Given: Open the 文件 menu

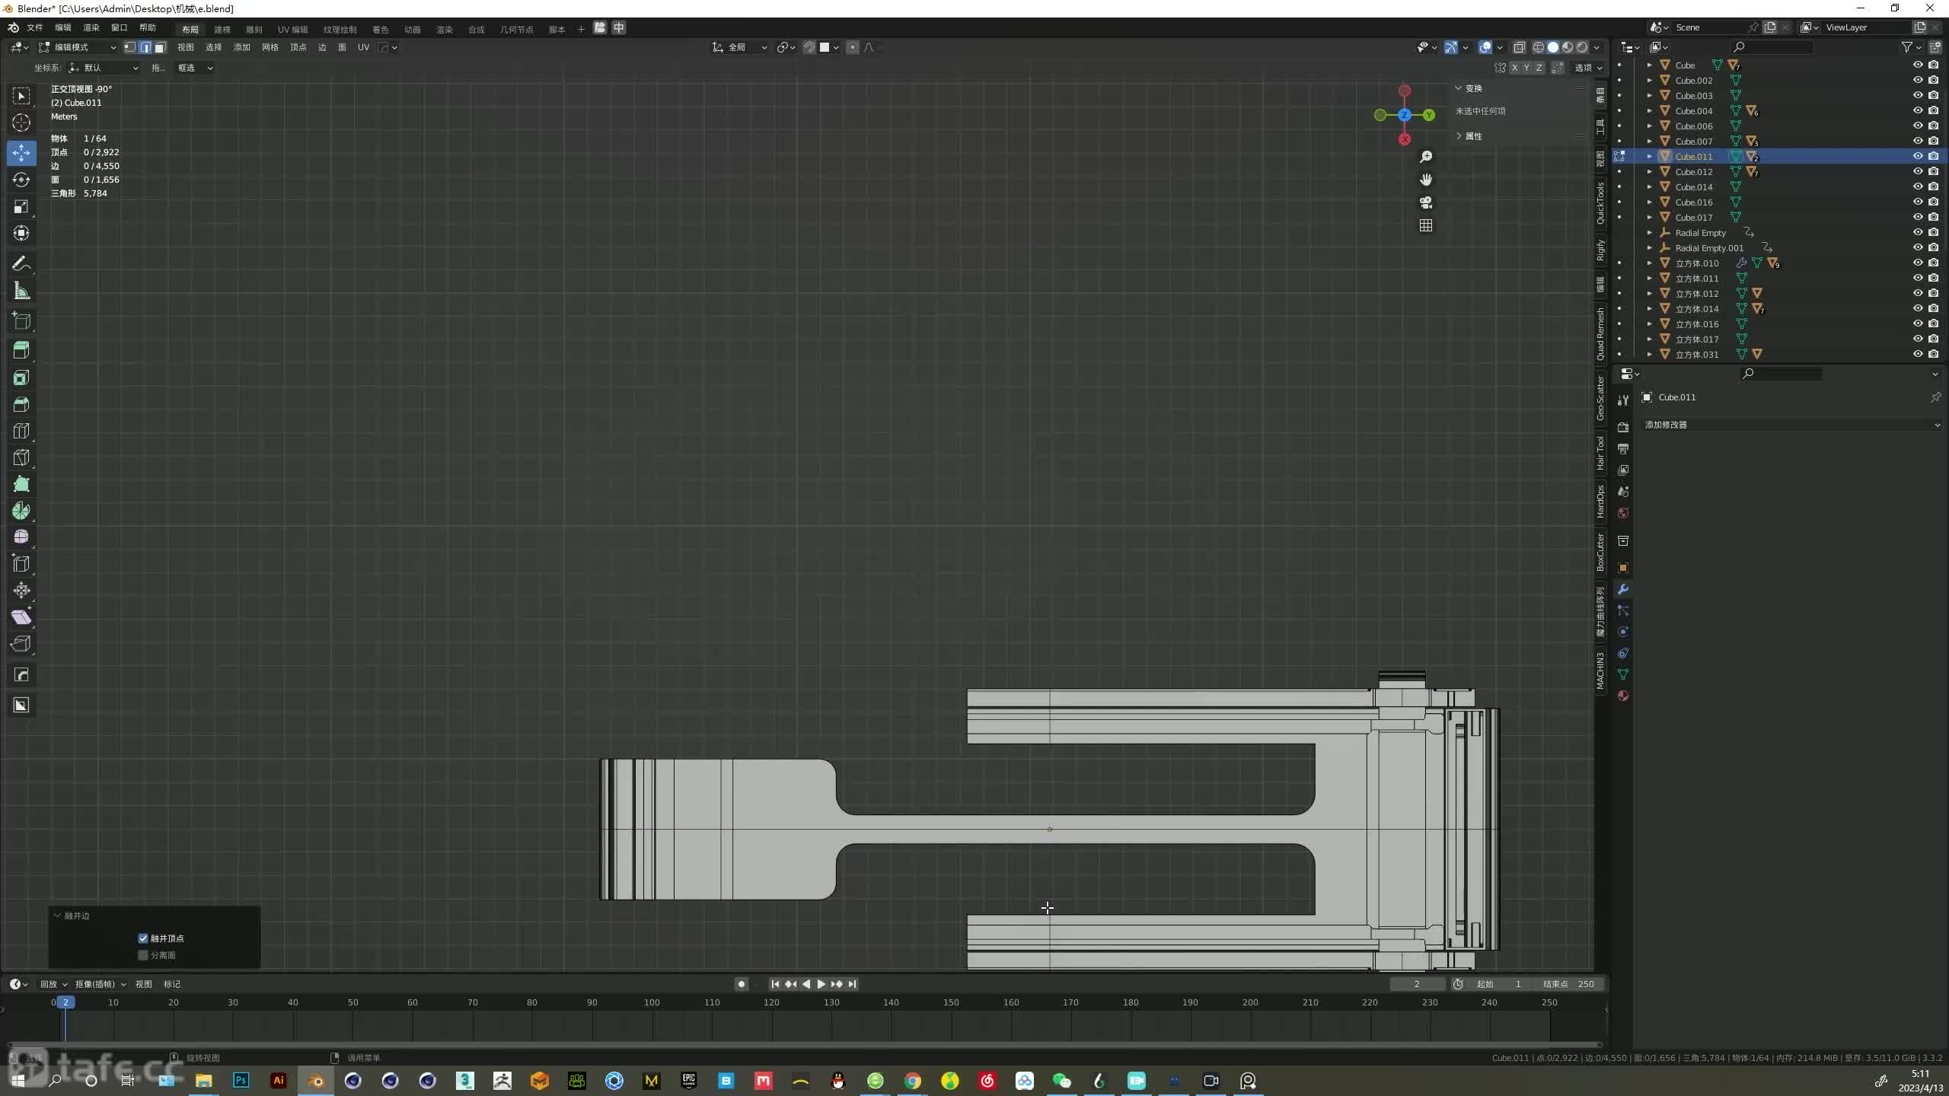Looking at the screenshot, I should 35,28.
